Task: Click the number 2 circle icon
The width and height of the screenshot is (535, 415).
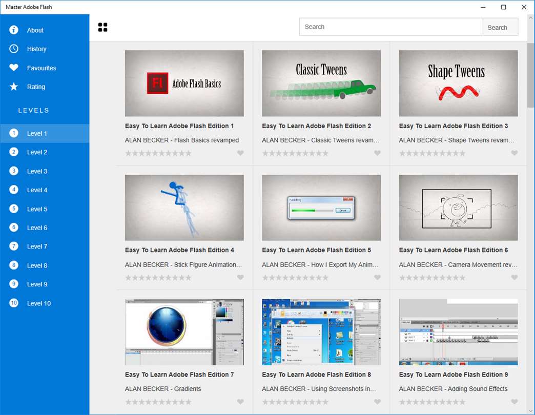Action: pyautogui.click(x=14, y=152)
